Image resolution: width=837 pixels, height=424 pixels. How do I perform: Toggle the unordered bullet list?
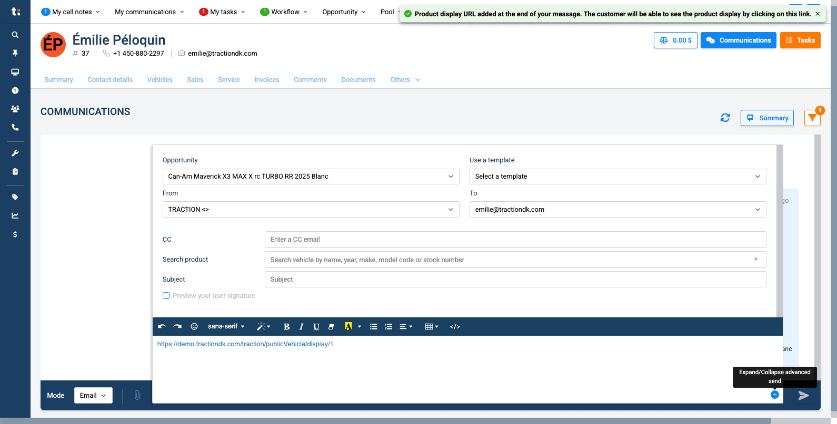click(x=374, y=326)
